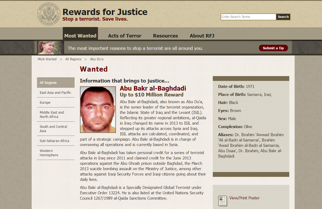322x209 pixels.
Task: Open the wanted person's mugshot photo
Action: click(98, 109)
